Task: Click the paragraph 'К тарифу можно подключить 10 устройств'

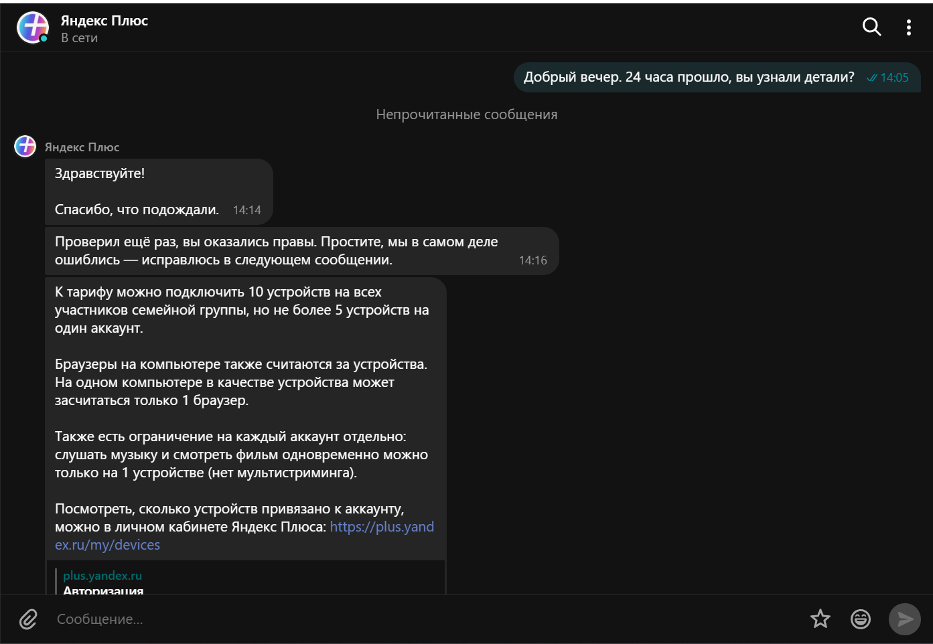Action: coord(242,310)
